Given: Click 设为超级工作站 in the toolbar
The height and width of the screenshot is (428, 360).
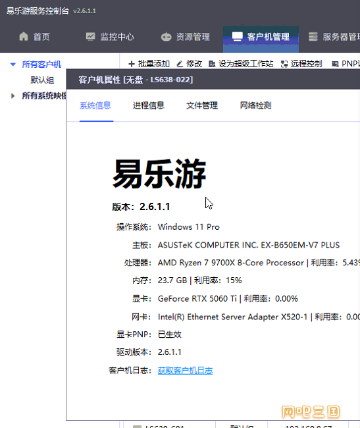Looking at the screenshot, I should coord(241,64).
